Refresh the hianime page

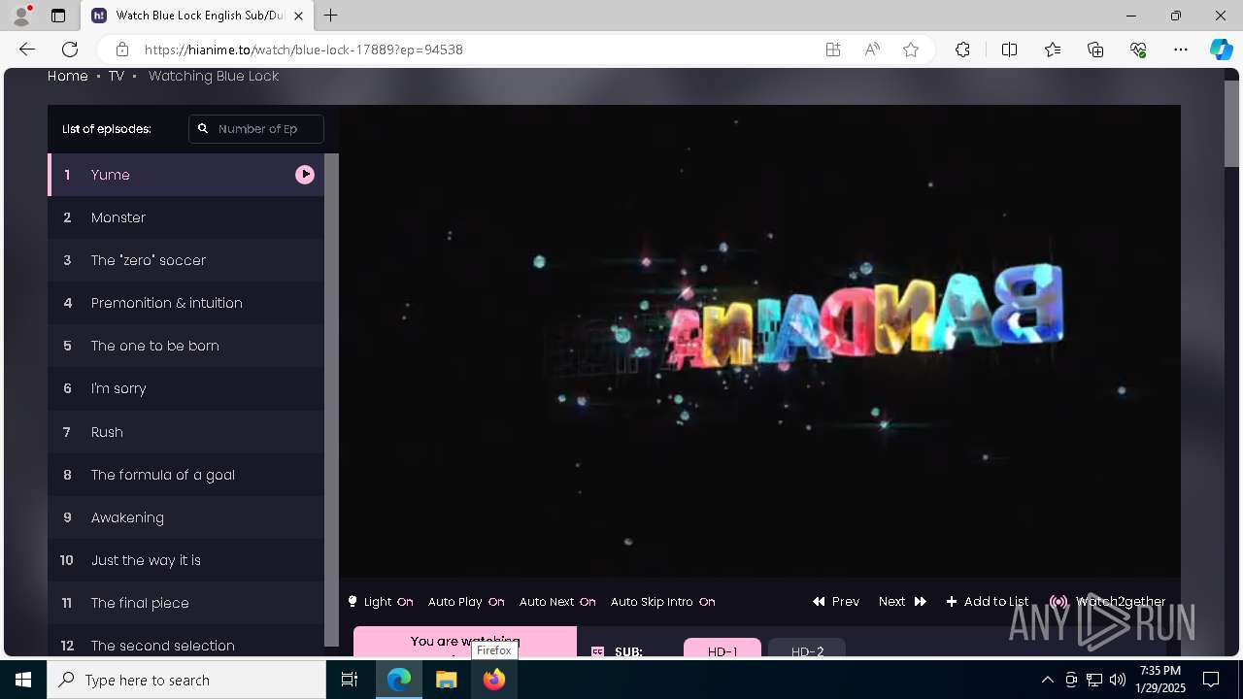tap(70, 50)
